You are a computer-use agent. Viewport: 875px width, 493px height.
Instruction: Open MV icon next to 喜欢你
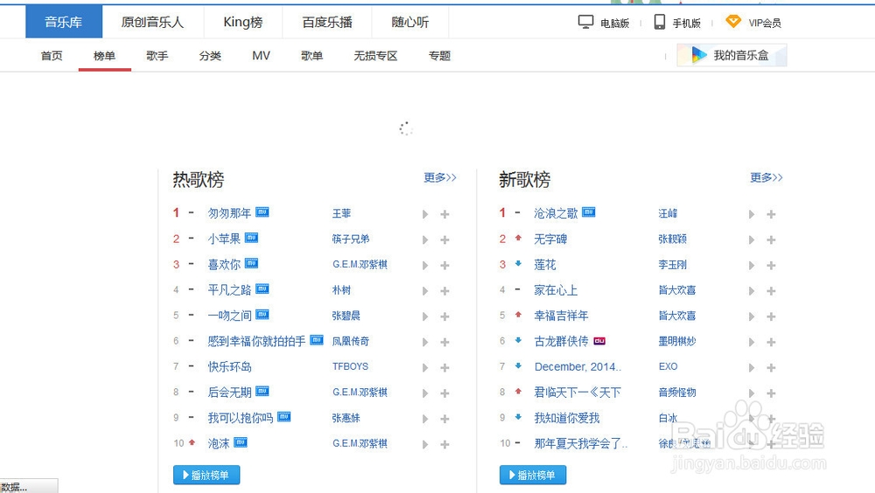pyautogui.click(x=252, y=263)
